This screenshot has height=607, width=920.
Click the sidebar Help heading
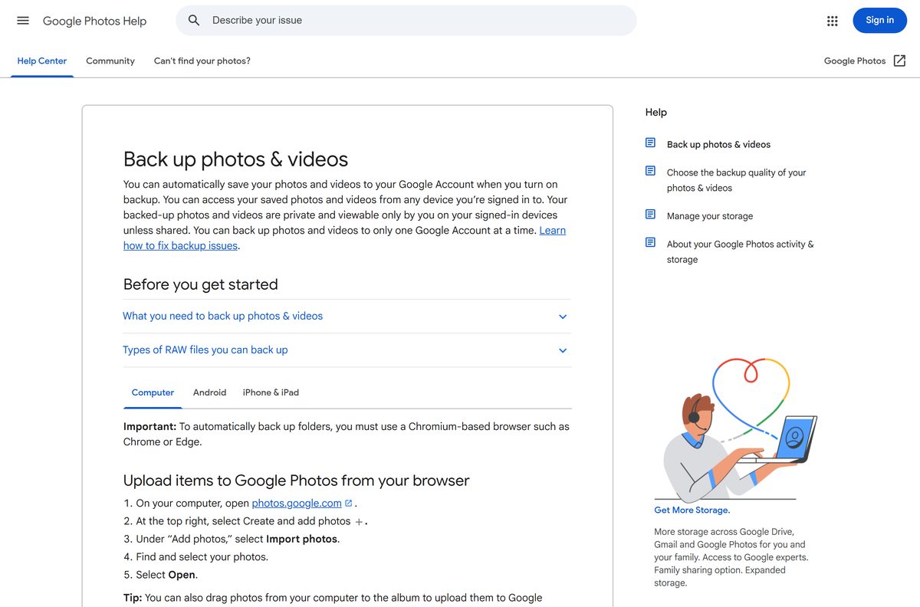click(656, 112)
